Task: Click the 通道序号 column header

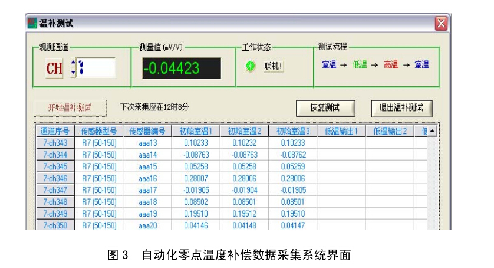Action: click(x=55, y=131)
